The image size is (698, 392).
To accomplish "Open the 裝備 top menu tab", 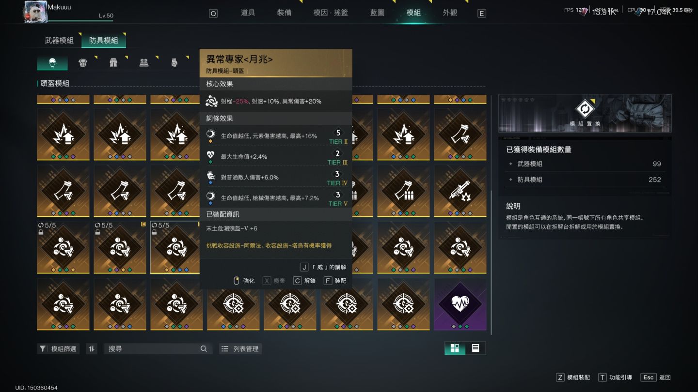I will [x=284, y=13].
